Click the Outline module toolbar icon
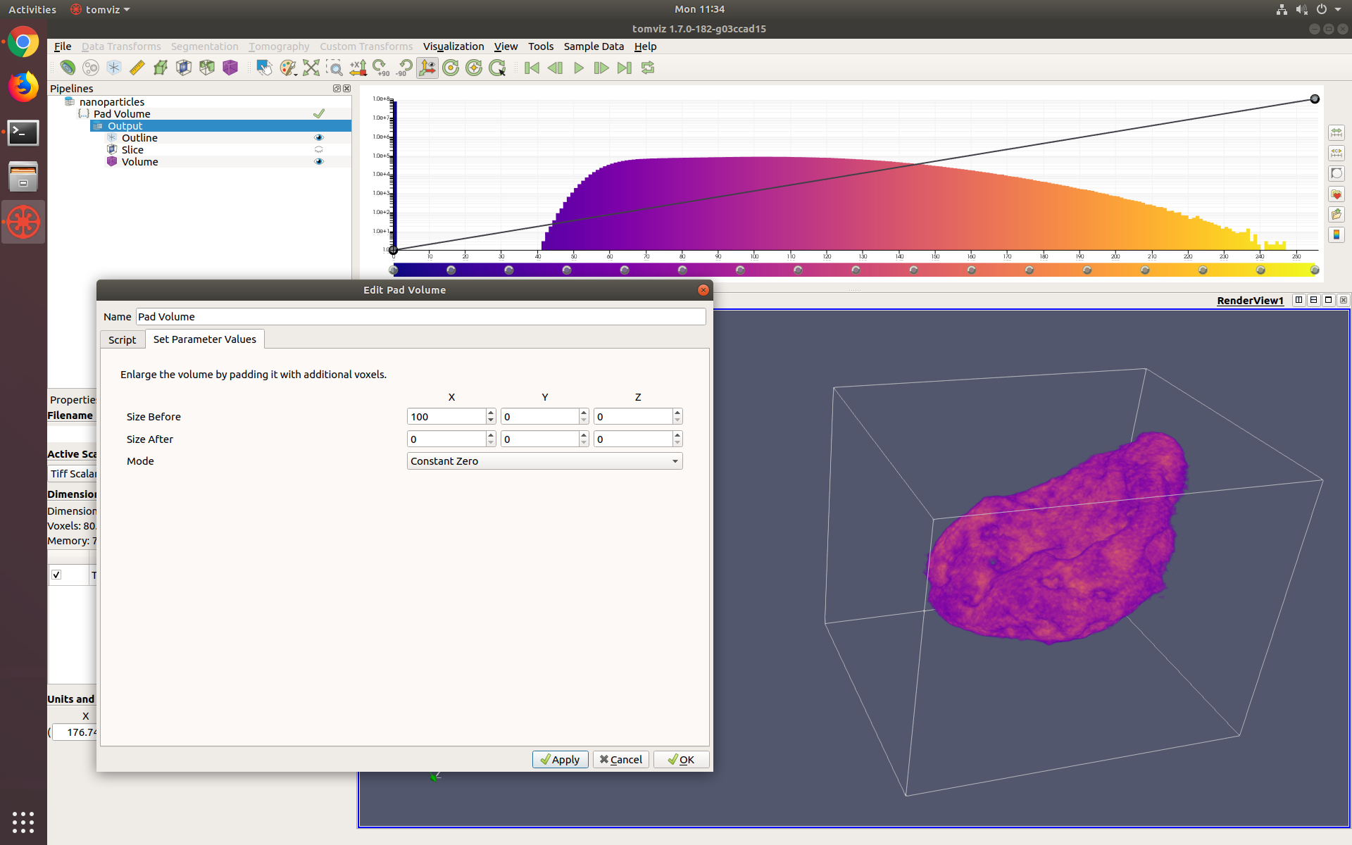 click(113, 68)
